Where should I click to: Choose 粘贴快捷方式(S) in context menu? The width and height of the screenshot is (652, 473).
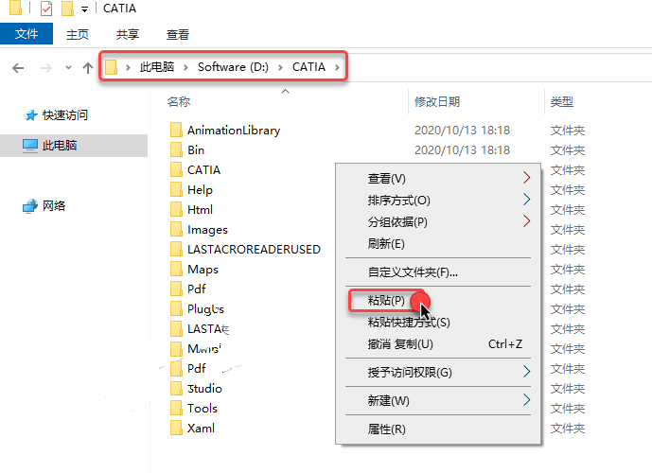[438, 323]
